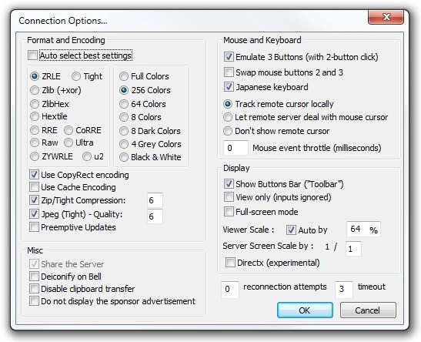Image resolution: width=421 pixels, height=342 pixels.
Task: Enable Swap mouse buttons 2 and 3
Action: 229,72
